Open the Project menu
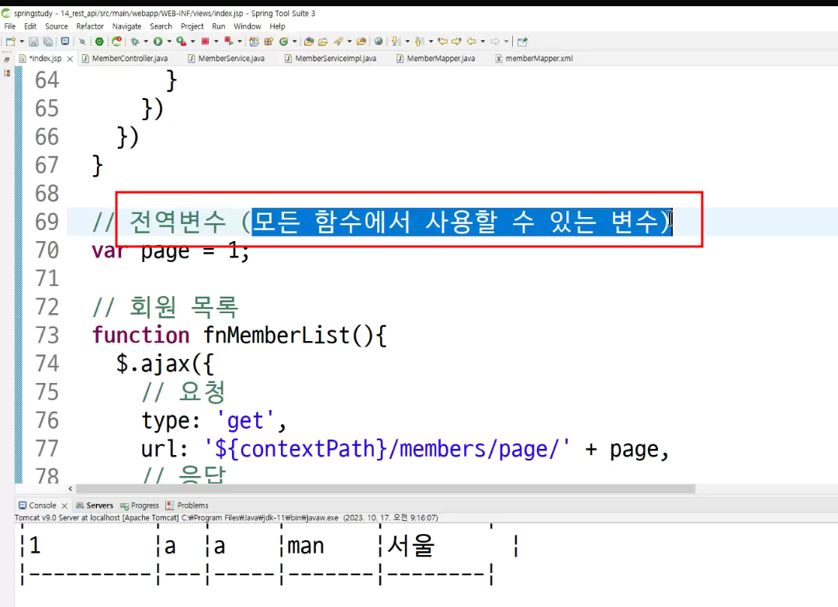Viewport: 838px width, 607px height. pos(192,26)
